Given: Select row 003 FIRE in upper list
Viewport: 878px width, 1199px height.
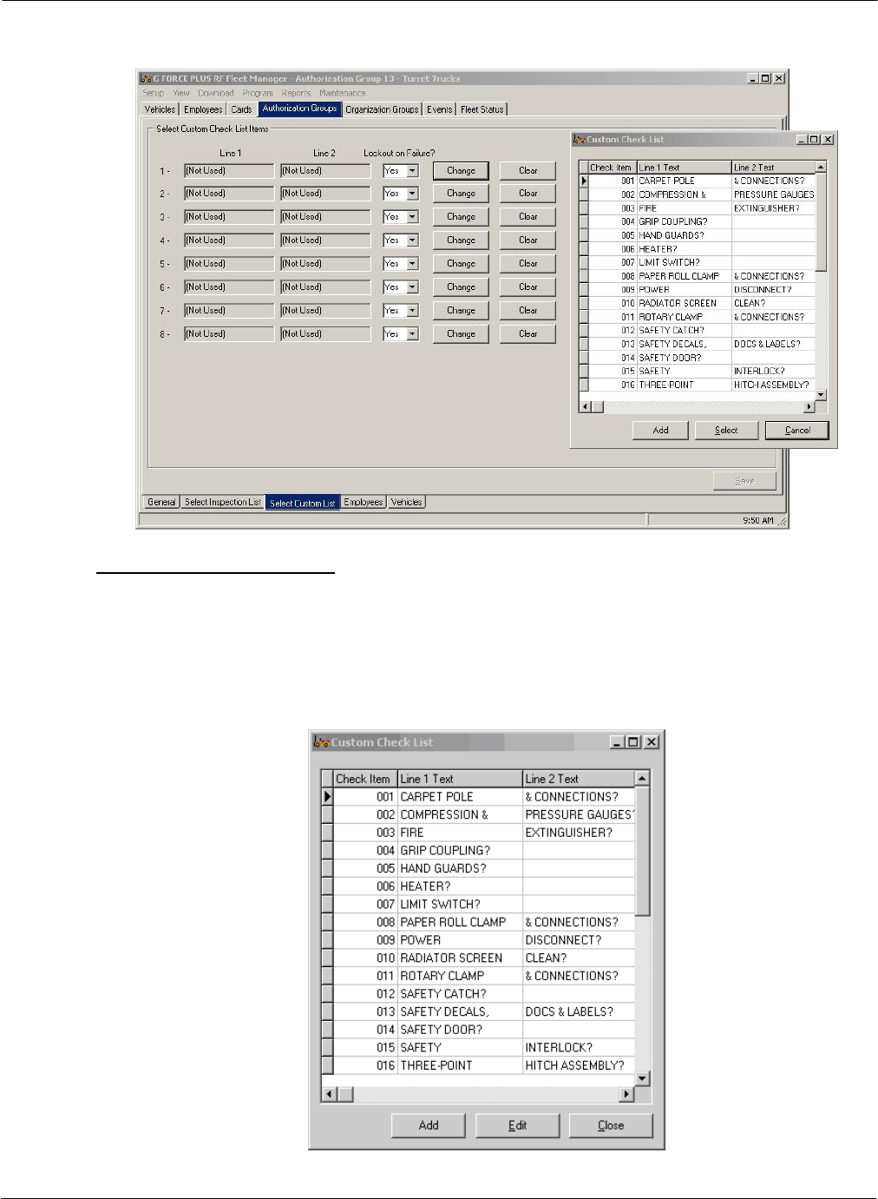Looking at the screenshot, I should [x=698, y=208].
